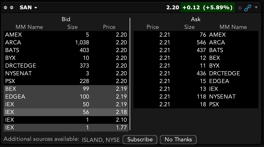Click the Ask MM Name column header

point(233,27)
